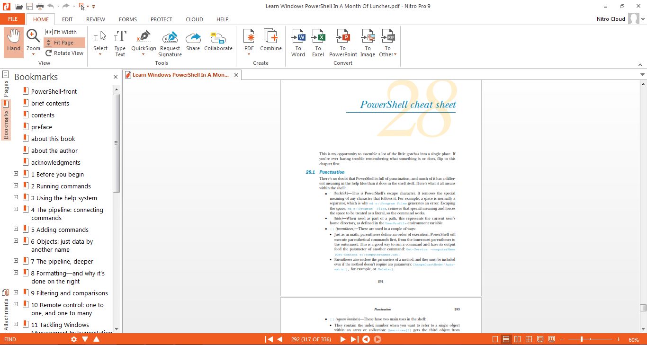Image resolution: width=647 pixels, height=345 pixels.
Task: Switch to facing continuous view
Action: (x=528, y=339)
